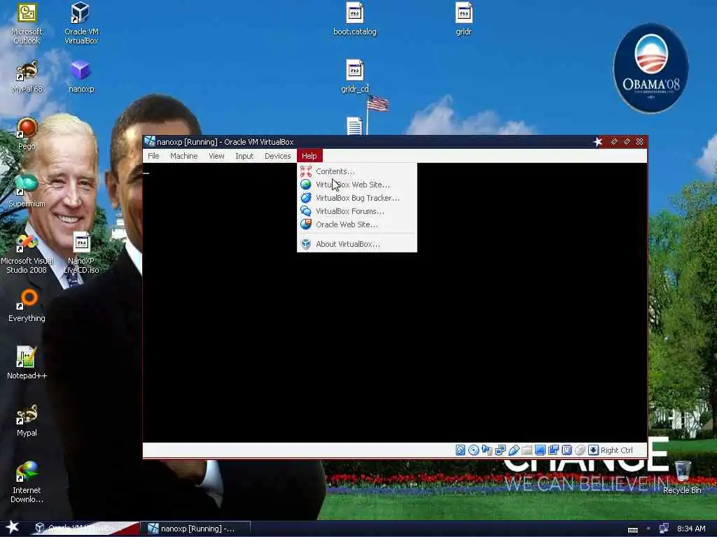This screenshot has height=537, width=717.
Task: Choose VirtualBox Web Site... menu entry
Action: (357, 185)
